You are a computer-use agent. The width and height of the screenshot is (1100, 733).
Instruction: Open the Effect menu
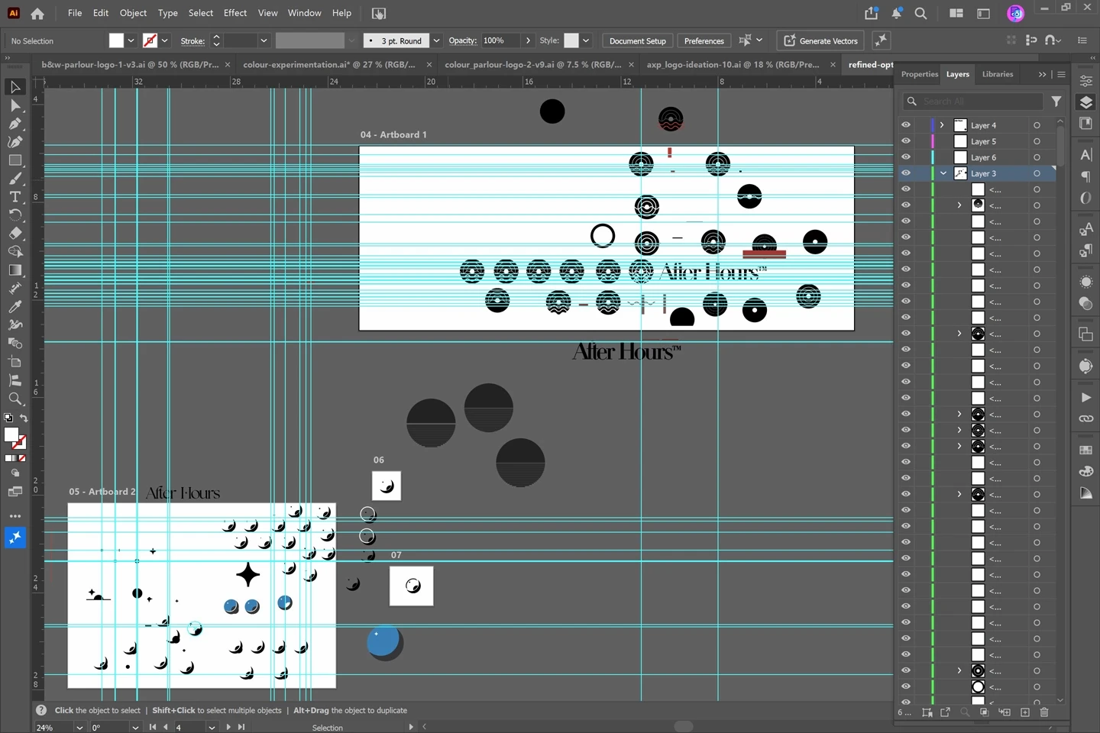click(235, 13)
